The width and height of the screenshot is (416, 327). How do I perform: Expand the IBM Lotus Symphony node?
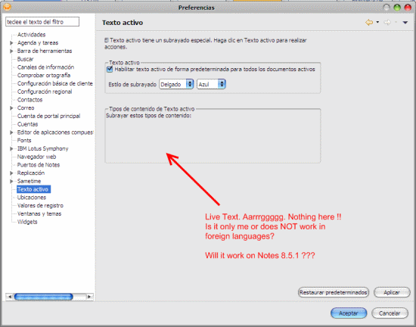(x=11, y=148)
